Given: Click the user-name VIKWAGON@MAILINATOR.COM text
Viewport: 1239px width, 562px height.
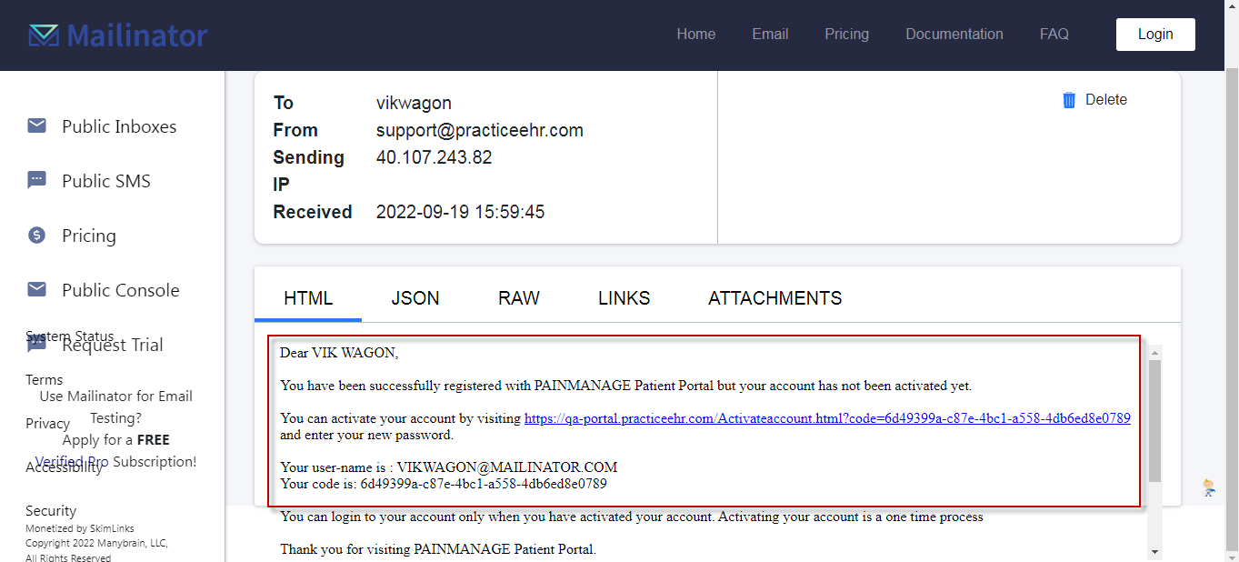Looking at the screenshot, I should click(507, 467).
